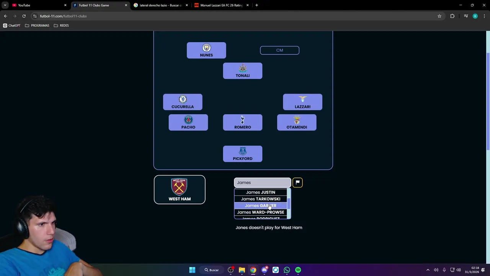Select the NUNES Manchester City player card
The height and width of the screenshot is (276, 490).
pos(206,50)
